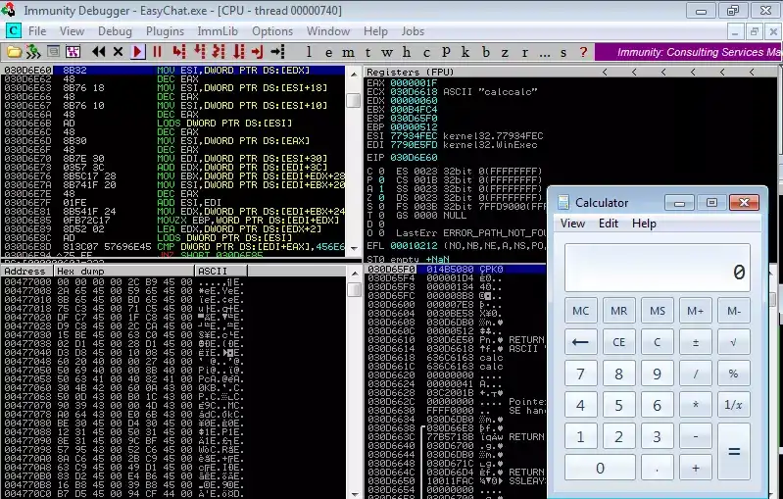The height and width of the screenshot is (499, 783).
Task: Click the gray window icon in toolbar
Action: [53, 51]
